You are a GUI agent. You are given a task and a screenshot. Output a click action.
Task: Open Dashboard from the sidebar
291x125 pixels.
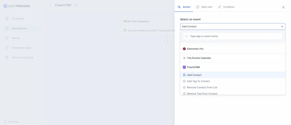click(18, 19)
